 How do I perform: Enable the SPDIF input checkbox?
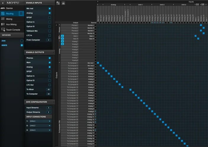coord(49,18)
